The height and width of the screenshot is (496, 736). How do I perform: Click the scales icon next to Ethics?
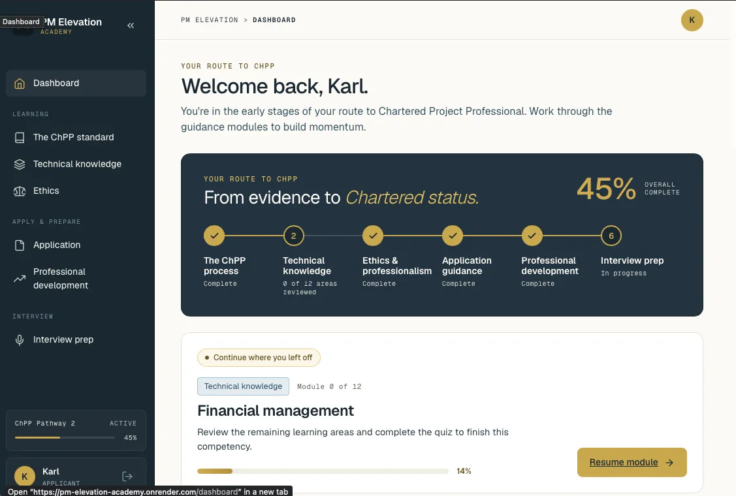[x=19, y=191]
